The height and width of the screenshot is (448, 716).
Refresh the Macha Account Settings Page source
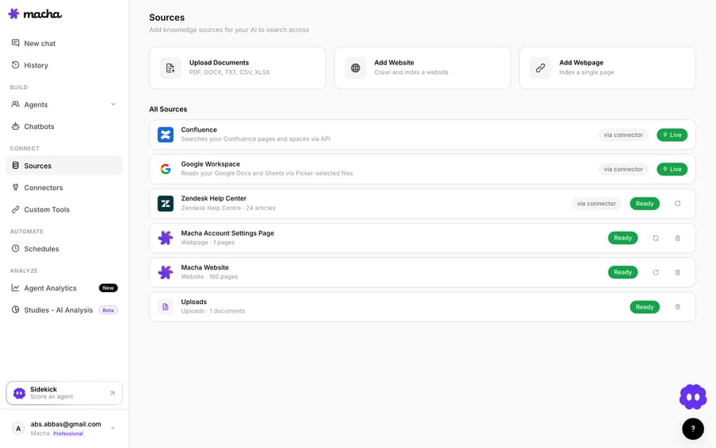pos(656,238)
